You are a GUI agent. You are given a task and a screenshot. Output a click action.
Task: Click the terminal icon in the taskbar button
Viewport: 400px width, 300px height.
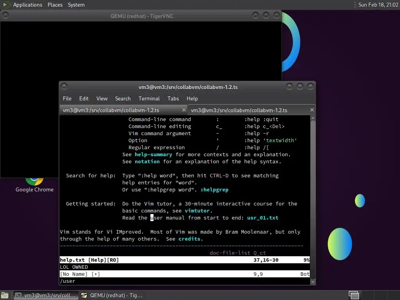tap(18, 295)
